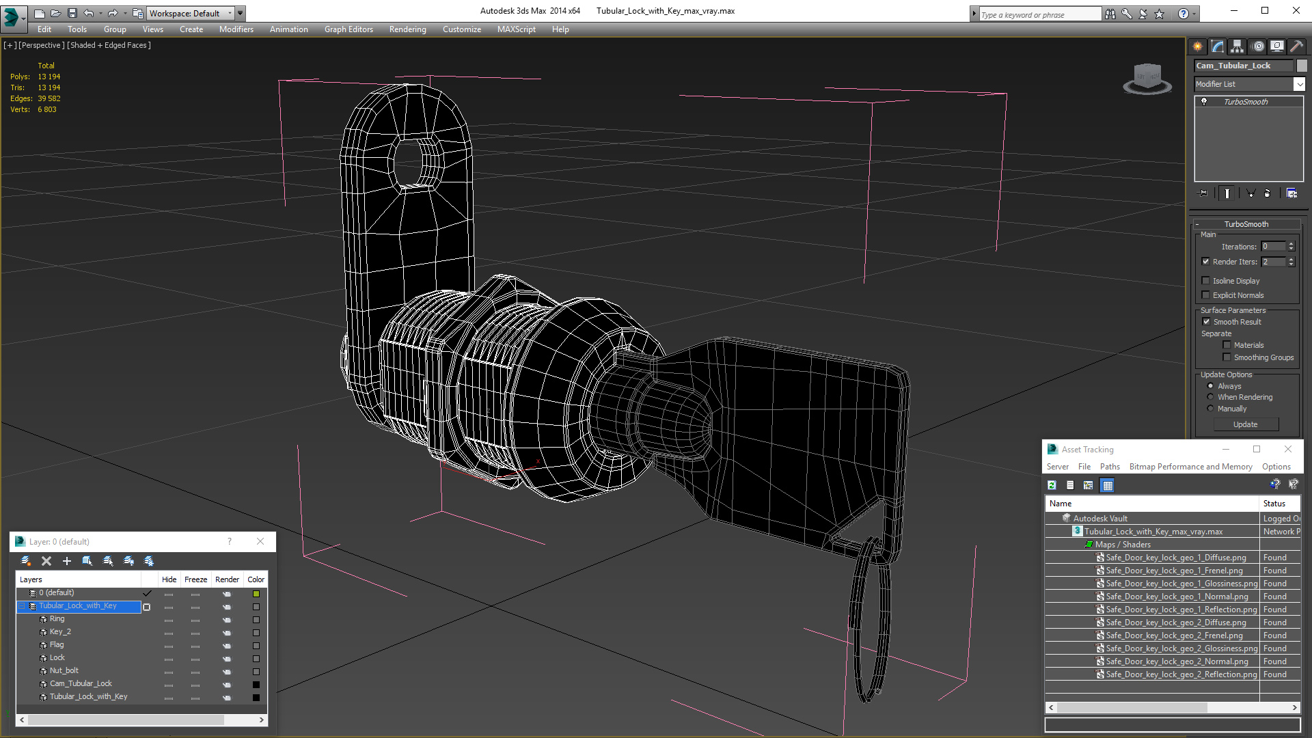
Task: Collapse the Tubular_Lock_with_Key layer tree
Action: pos(22,606)
